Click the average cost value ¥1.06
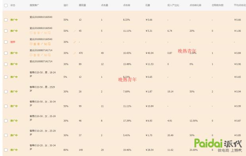Viewport: 246px width, 156px height. click(x=238, y=31)
